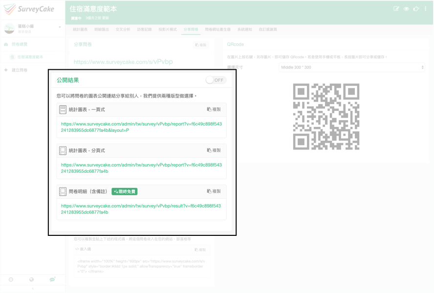Select the 分享問卷 tab

(191, 29)
